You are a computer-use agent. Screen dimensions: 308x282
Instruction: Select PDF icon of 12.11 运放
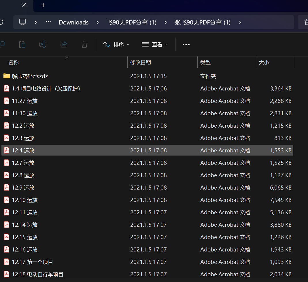(x=7, y=212)
